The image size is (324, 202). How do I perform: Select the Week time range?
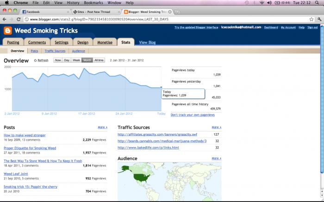76,60
